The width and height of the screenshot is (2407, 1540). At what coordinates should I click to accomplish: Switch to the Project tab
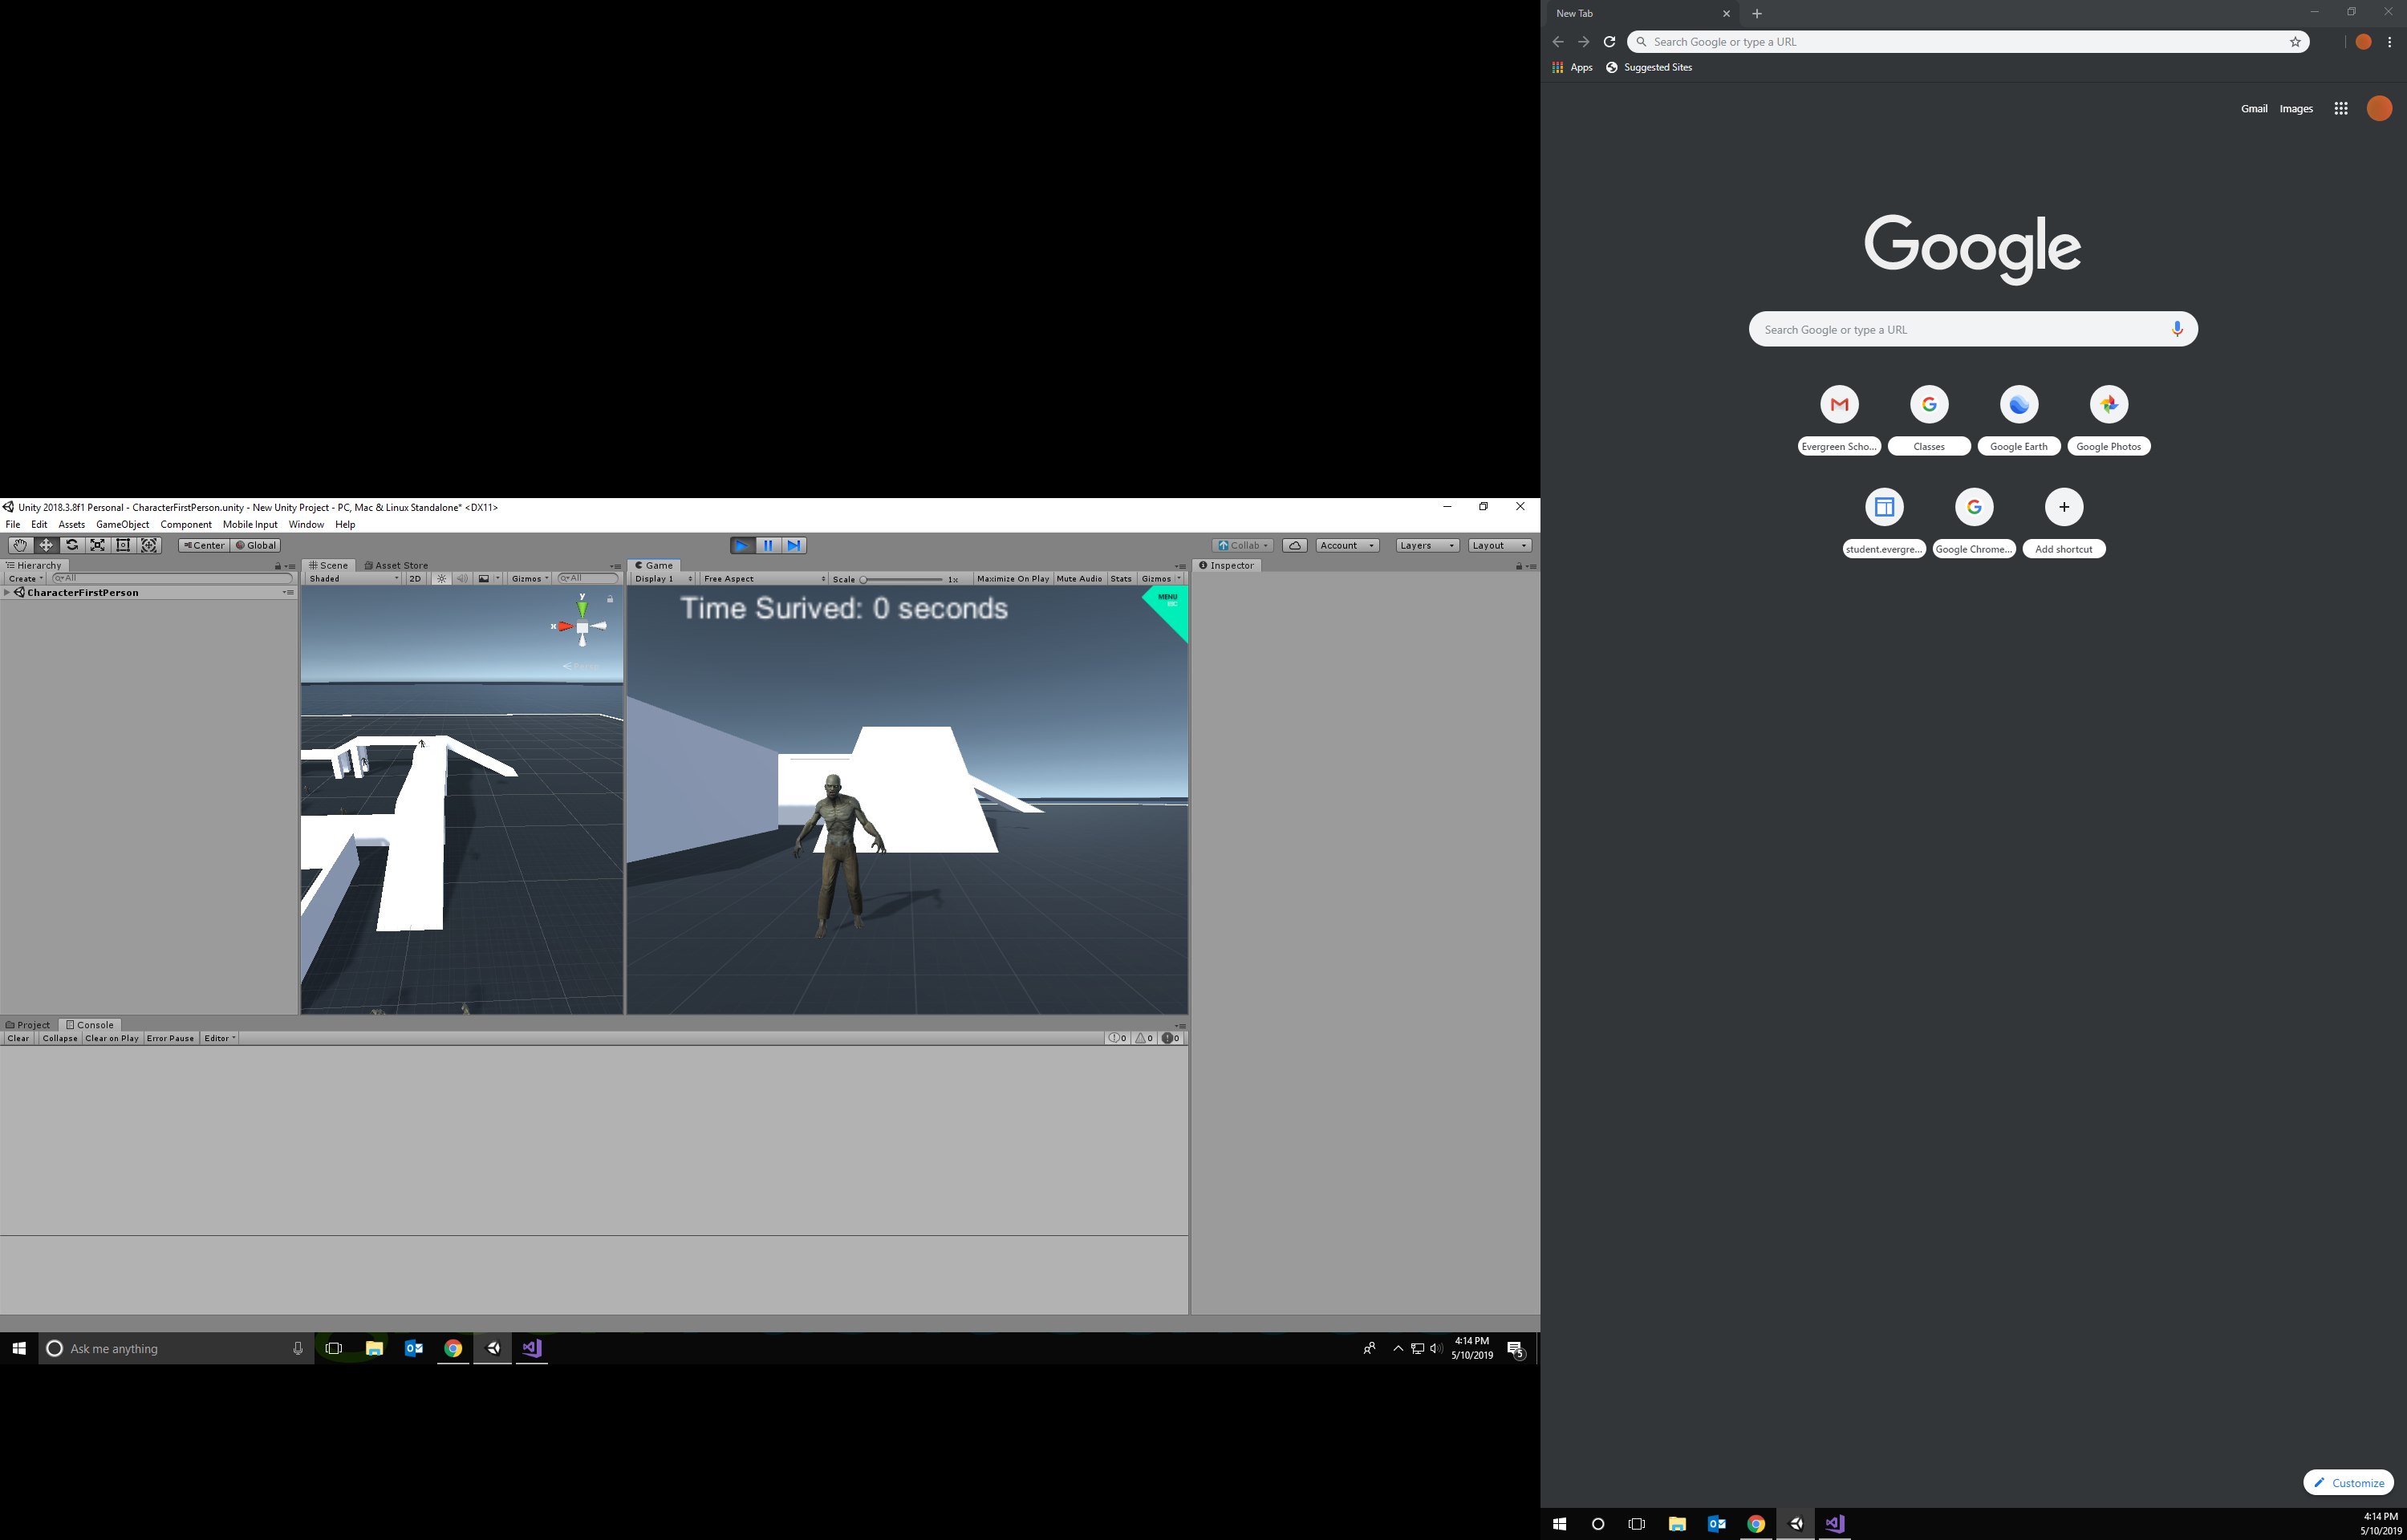point(29,1024)
